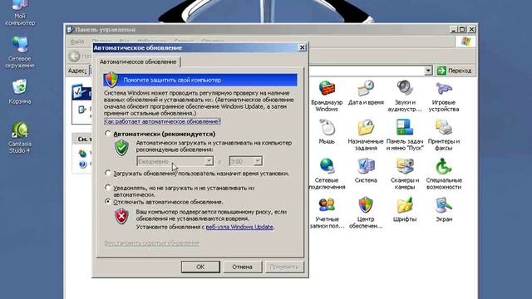
Task: Click the Применить button
Action: tap(284, 267)
